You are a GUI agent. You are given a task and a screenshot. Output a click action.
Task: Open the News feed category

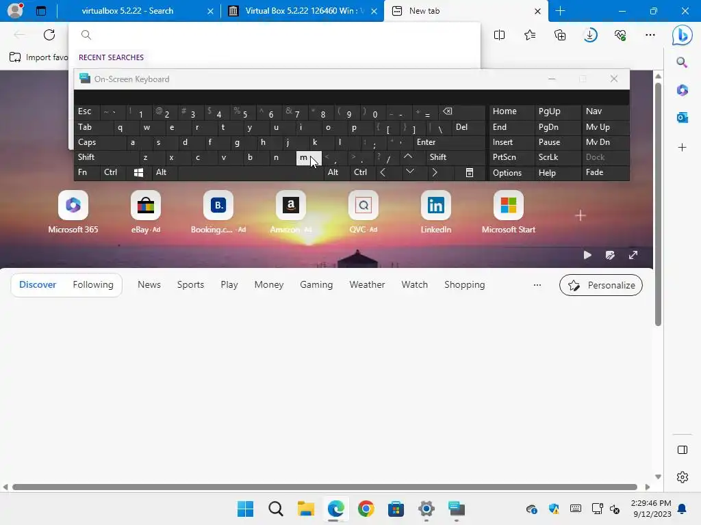pos(149,285)
